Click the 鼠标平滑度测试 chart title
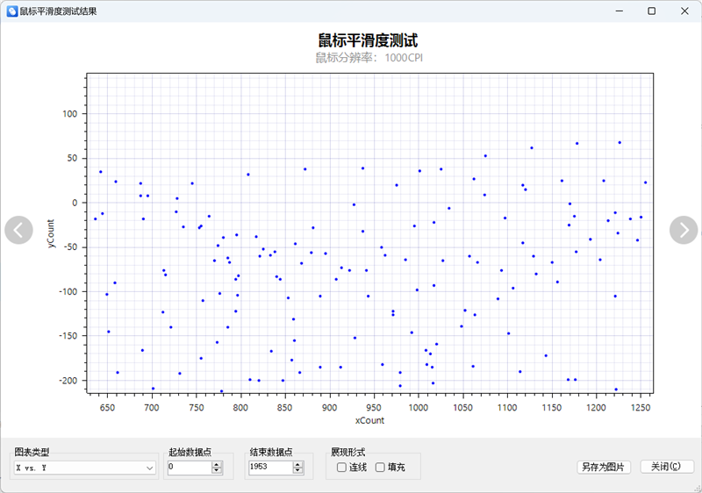The width and height of the screenshot is (702, 493). point(367,40)
